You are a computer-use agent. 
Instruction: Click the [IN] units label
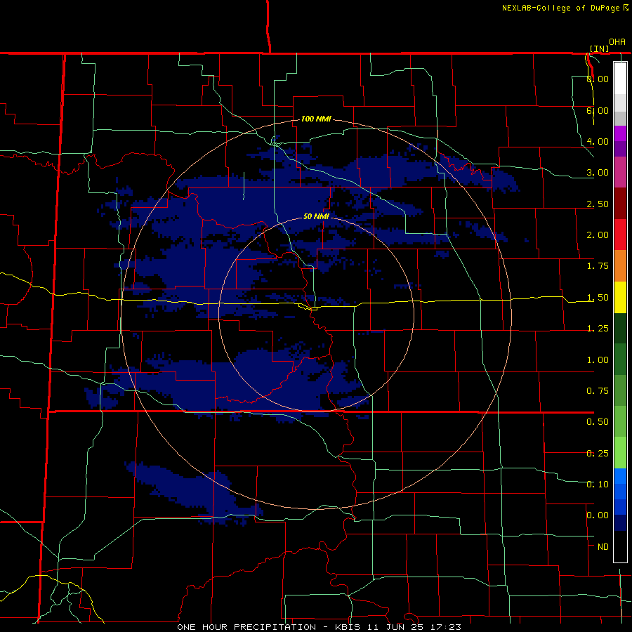[x=600, y=48]
